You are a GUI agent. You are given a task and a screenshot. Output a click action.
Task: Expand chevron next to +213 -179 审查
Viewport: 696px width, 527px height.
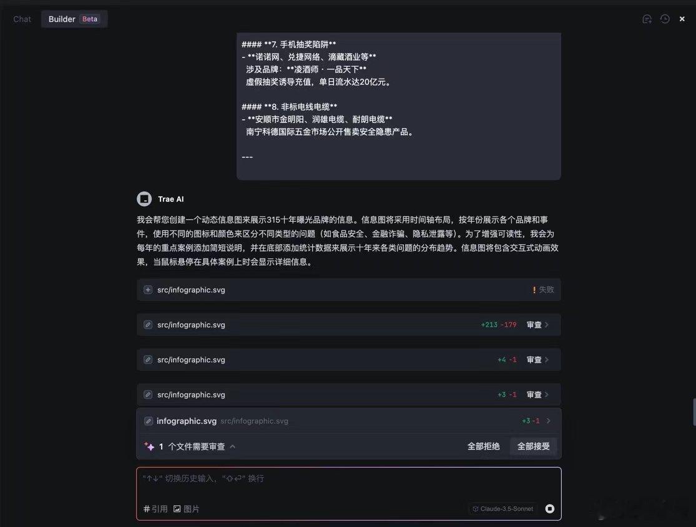[547, 325]
